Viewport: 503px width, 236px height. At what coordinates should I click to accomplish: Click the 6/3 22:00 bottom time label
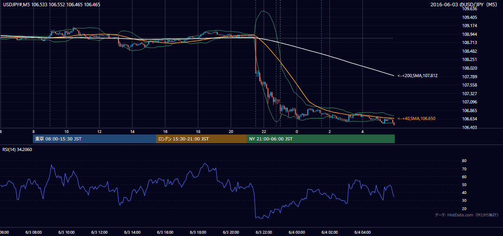[264, 232]
